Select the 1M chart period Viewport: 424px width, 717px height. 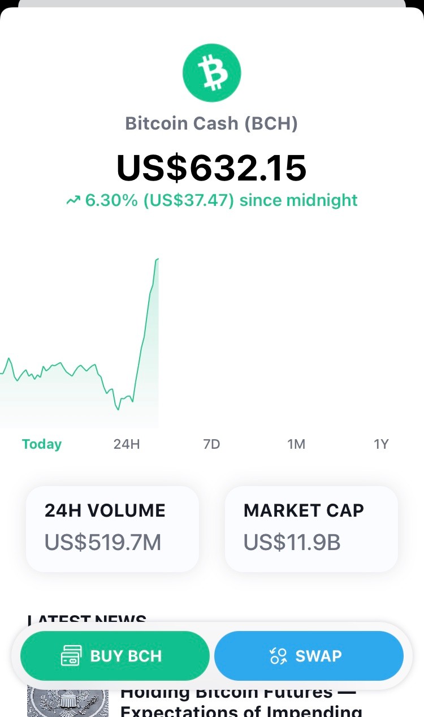click(296, 444)
